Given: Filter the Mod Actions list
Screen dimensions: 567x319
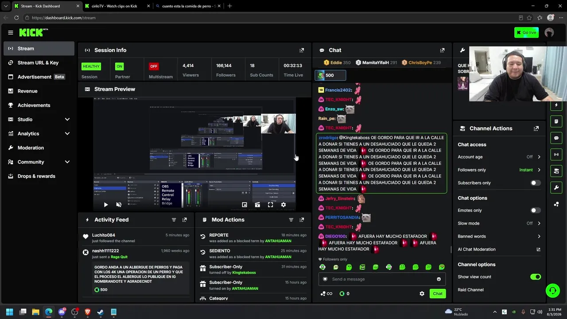Looking at the screenshot, I should pos(291,220).
